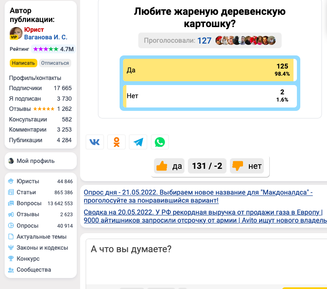The height and width of the screenshot is (289, 327).
Task: Open 'Законы и кодексы' sidebar item
Action: pyautogui.click(x=42, y=248)
